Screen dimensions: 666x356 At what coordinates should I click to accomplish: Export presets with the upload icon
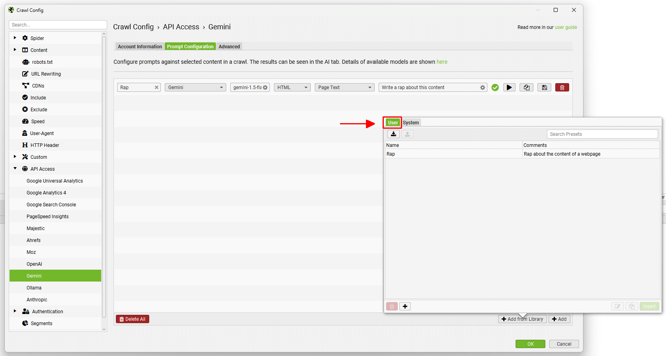click(407, 134)
